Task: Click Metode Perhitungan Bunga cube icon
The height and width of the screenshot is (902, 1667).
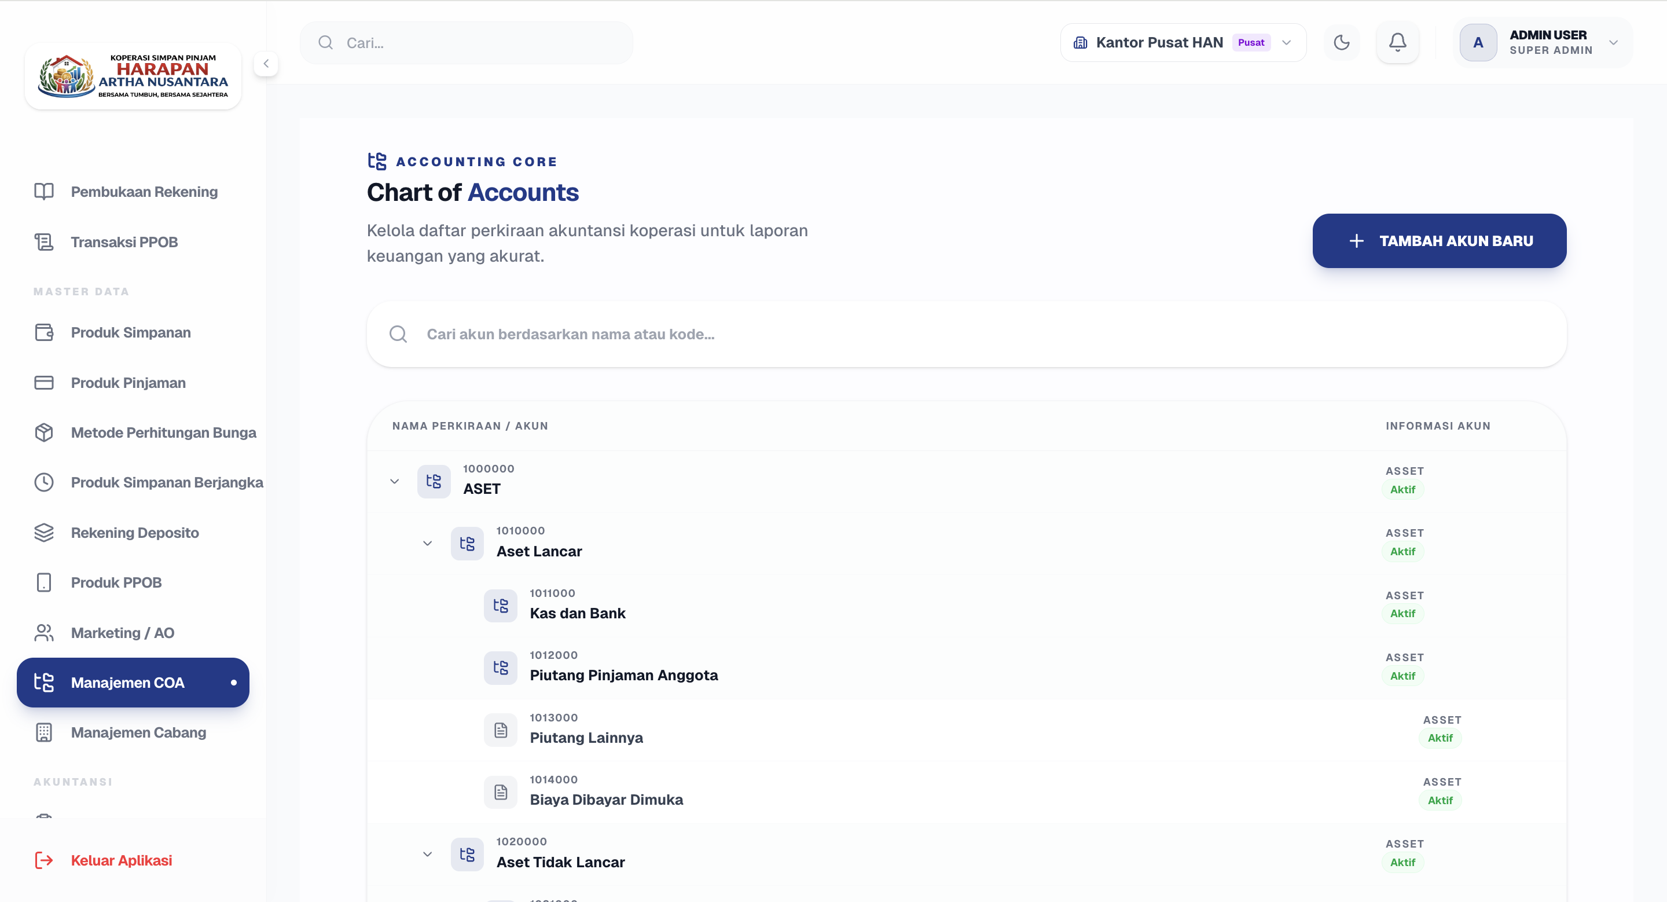Action: (x=44, y=432)
